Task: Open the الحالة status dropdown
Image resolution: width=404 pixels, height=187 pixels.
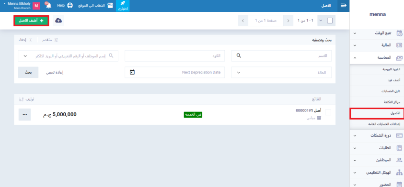Action: pos(281,72)
